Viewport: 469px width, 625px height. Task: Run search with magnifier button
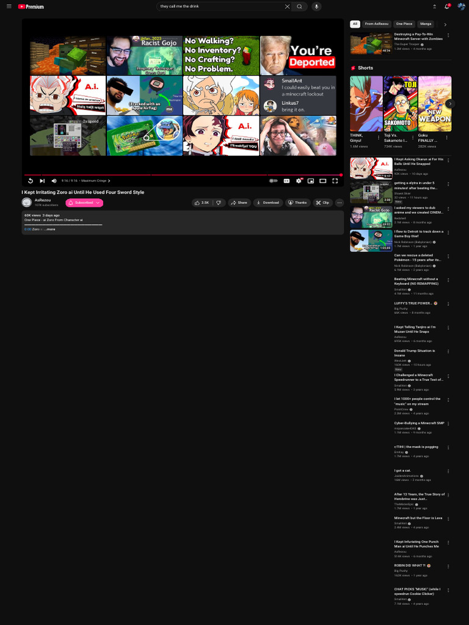pyautogui.click(x=299, y=6)
